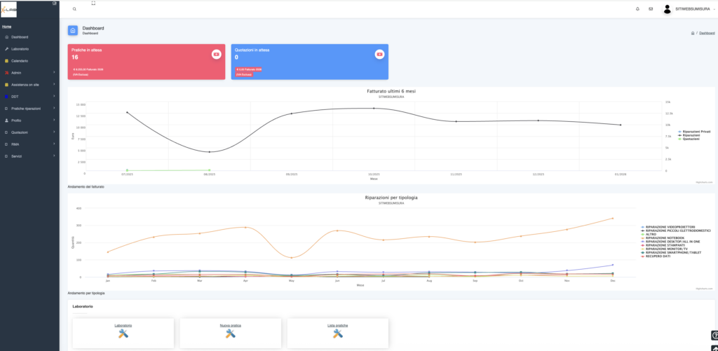Open the SITIWEBSUMISURA user dropdown
Screen dimensions: 718x351
tap(690, 9)
